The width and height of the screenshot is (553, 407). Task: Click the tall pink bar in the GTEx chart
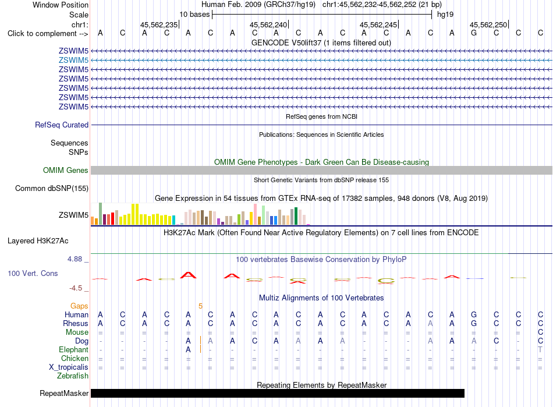[256, 214]
